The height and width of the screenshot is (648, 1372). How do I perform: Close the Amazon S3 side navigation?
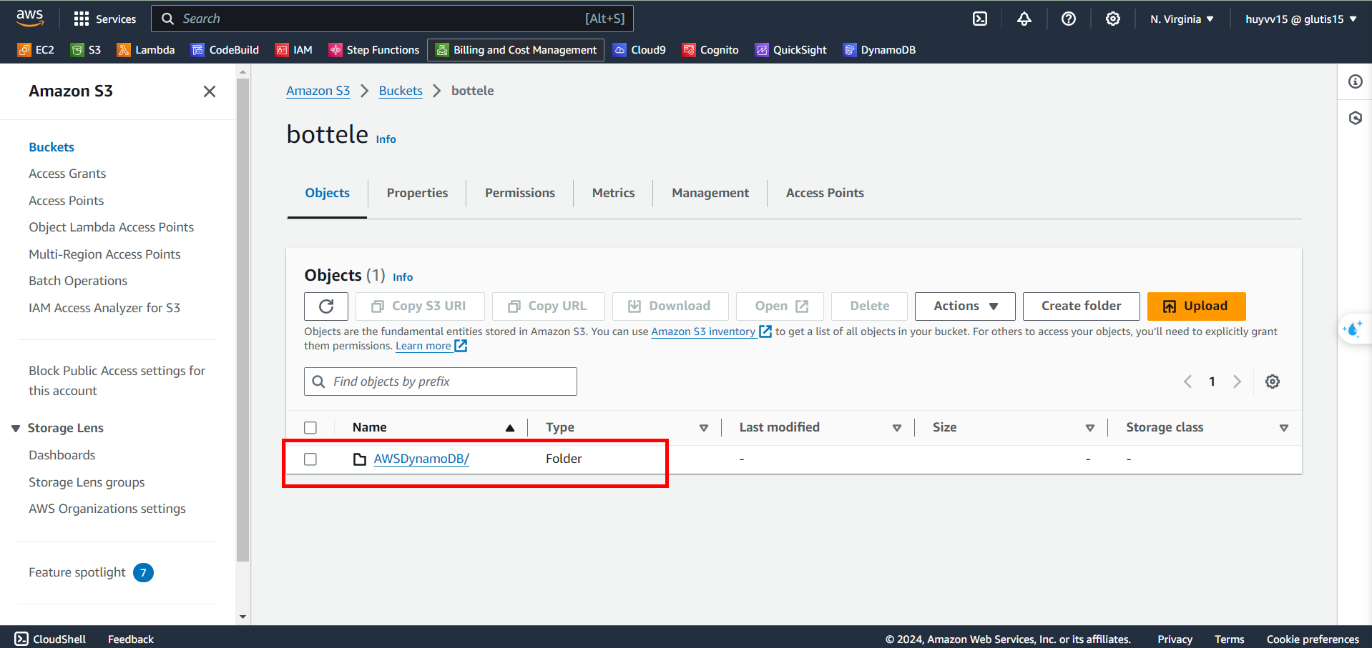[x=210, y=91]
